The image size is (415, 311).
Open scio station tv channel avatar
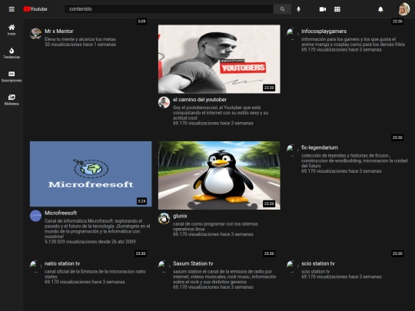coord(293,266)
